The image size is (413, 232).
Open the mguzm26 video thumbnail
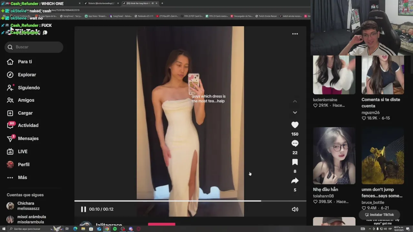point(383,75)
